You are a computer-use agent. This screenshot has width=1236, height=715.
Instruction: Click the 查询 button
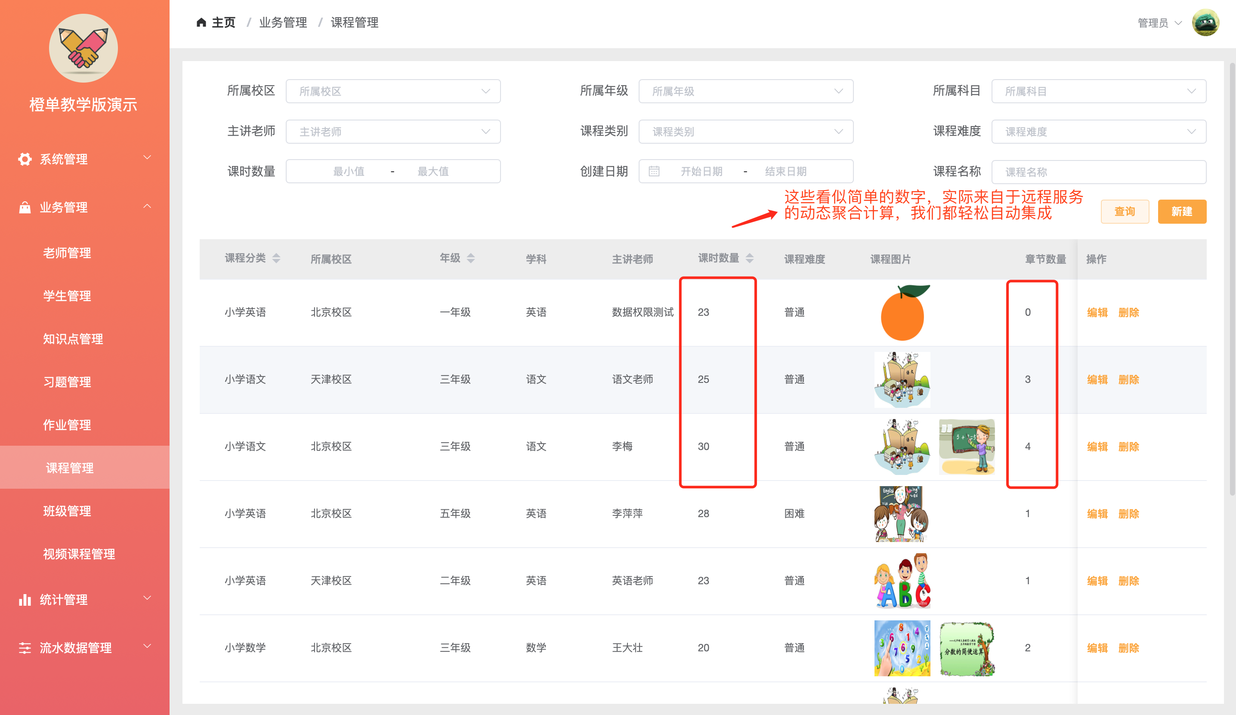[1124, 211]
